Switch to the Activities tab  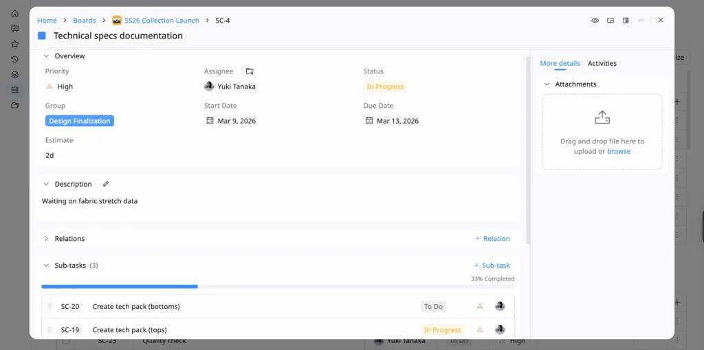[602, 63]
